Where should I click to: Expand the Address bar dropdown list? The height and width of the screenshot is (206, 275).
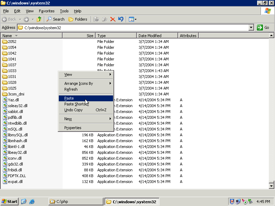pyautogui.click(x=251, y=27)
